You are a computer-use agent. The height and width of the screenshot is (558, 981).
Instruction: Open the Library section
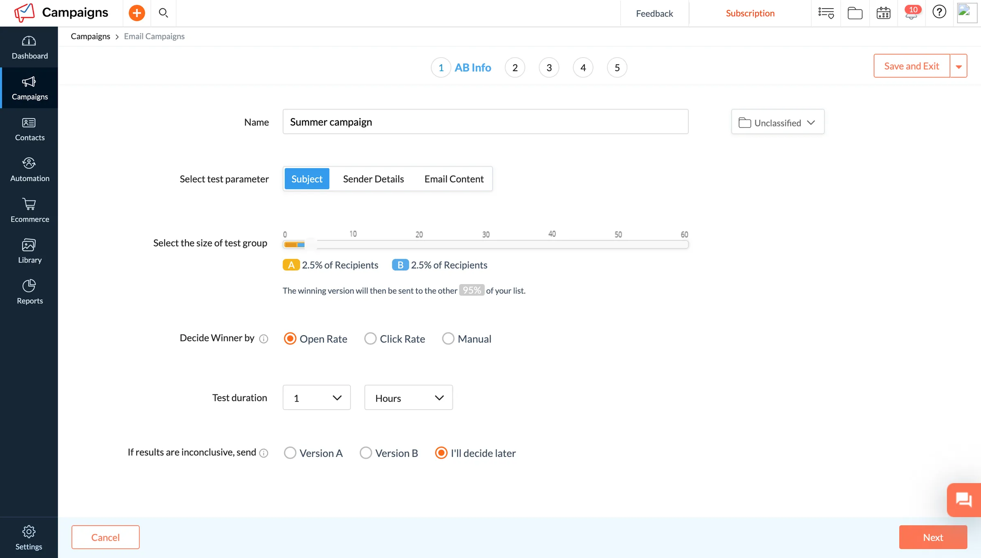29,251
